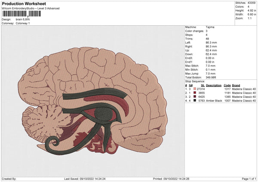Click the black swatch for Amber Black thread
258x182 pixels.
tap(195, 100)
